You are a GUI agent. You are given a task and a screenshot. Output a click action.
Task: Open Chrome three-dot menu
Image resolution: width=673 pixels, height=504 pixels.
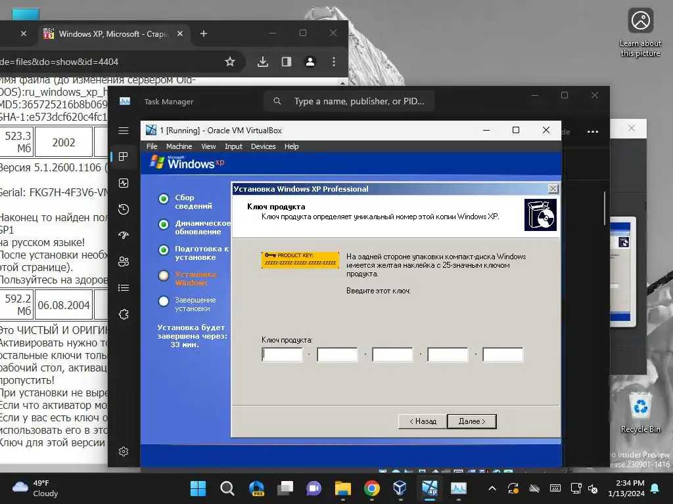[333, 62]
